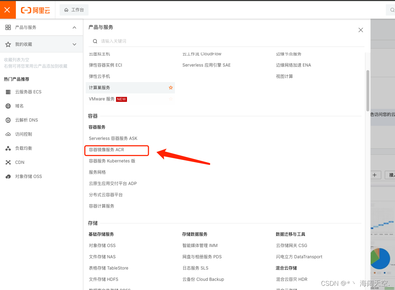Click the product panel vertical scrollbar
The width and height of the screenshot is (395, 290).
click(x=368, y=91)
